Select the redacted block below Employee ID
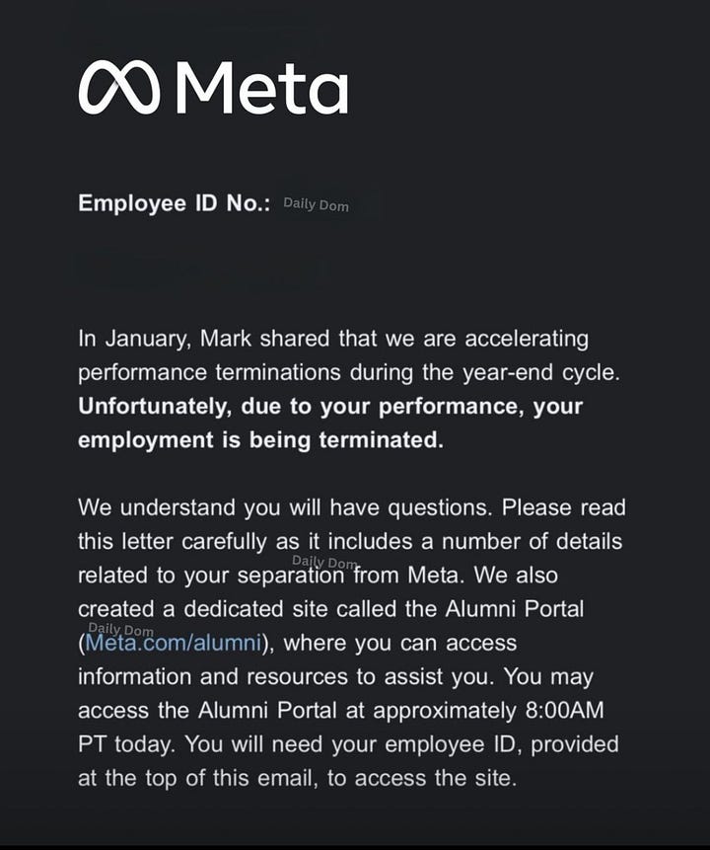This screenshot has width=710, height=850. tap(201, 270)
